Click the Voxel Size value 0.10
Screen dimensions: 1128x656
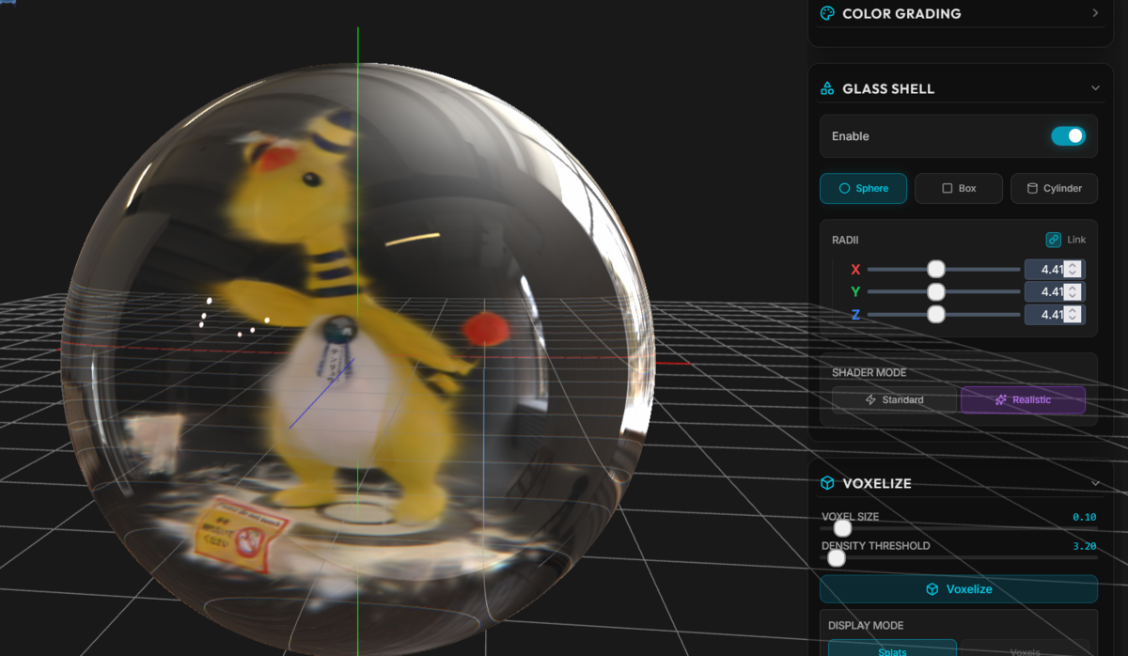[1085, 517]
